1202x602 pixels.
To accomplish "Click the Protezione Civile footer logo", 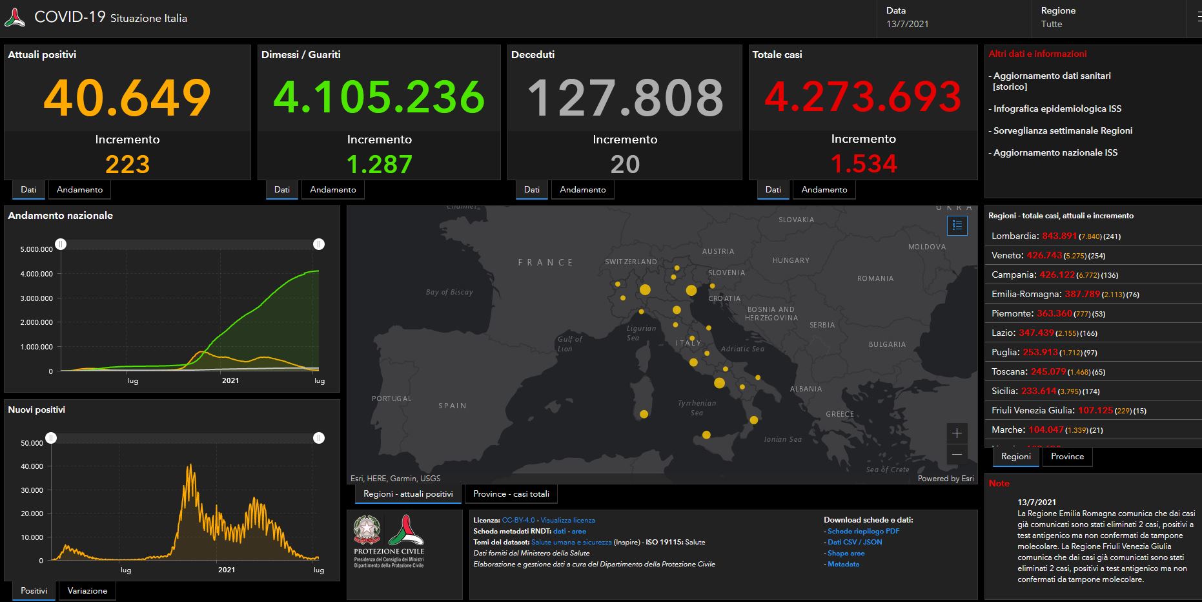I will point(406,531).
